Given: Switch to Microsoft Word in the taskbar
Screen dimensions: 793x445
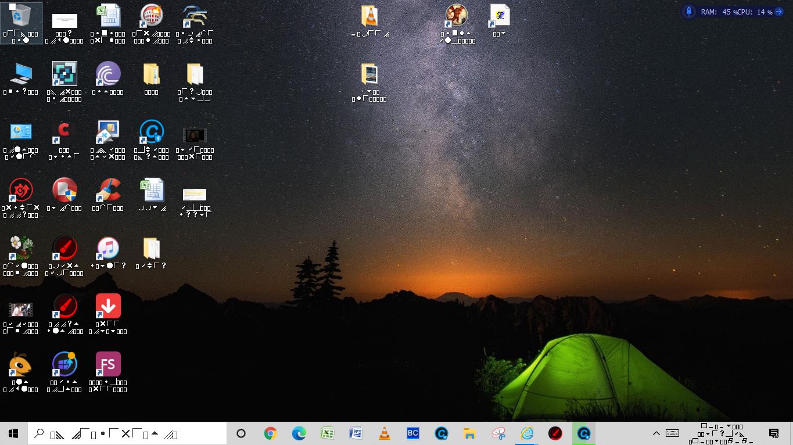Looking at the screenshot, I should 356,433.
